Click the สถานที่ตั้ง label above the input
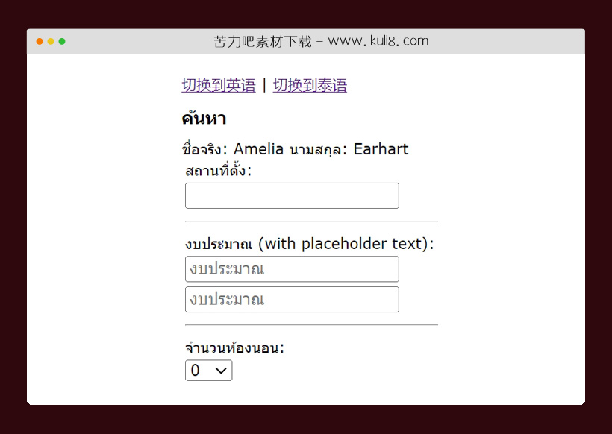612x434 pixels. point(218,171)
